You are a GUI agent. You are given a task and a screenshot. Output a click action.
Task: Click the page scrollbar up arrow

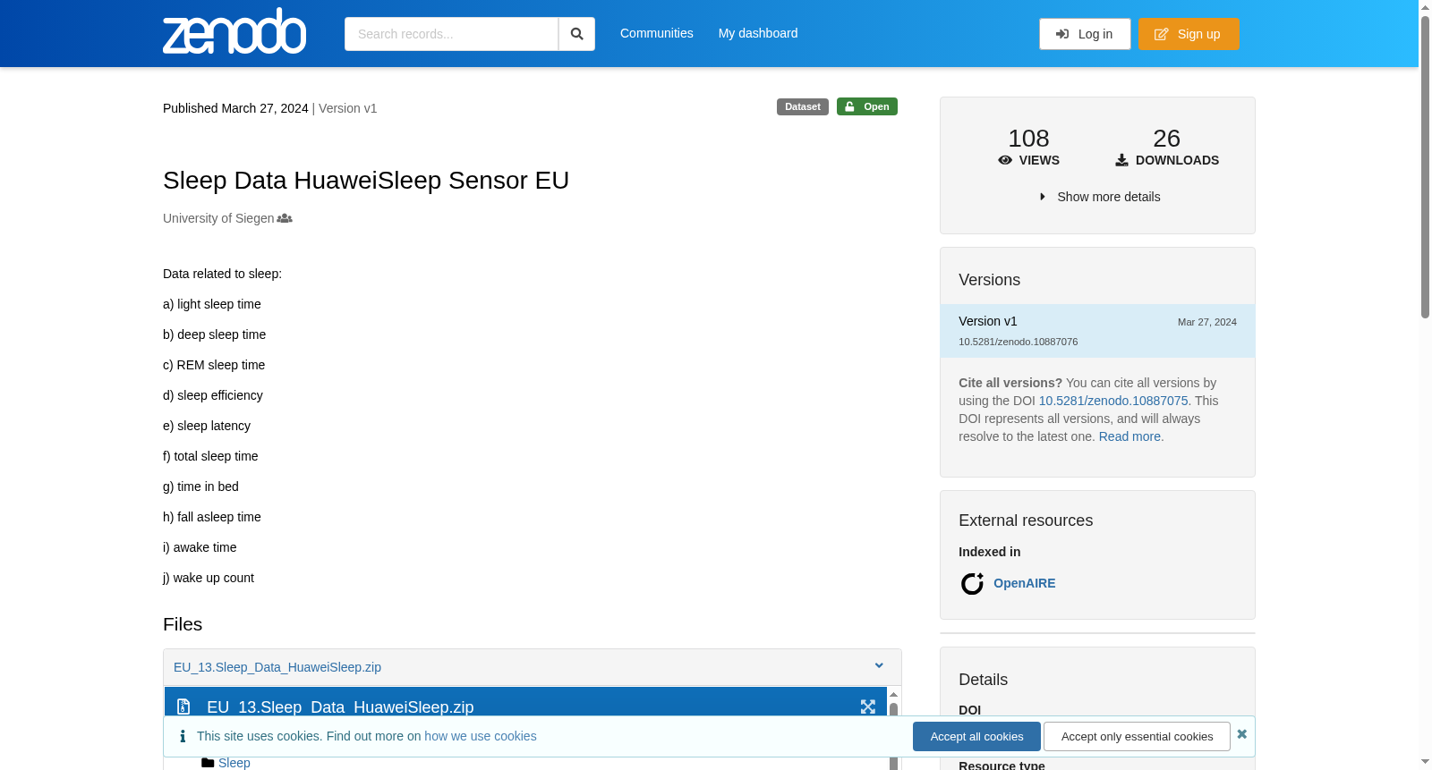pos(1425,6)
